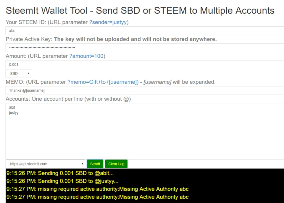Click log line 'Sending 0.001 SBD to @justyy...'
This screenshot has width=284, height=203.
coord(62,181)
